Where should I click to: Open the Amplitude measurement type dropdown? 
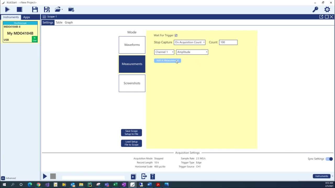tap(192, 52)
